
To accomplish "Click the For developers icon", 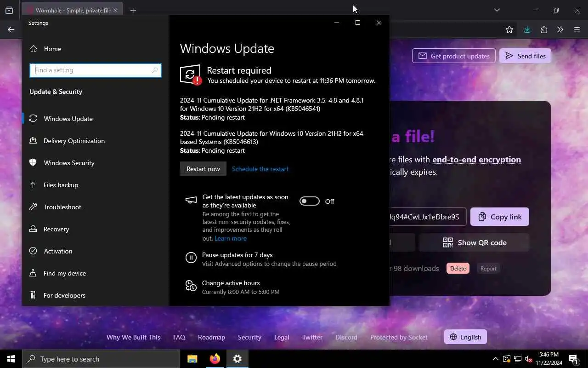I will (x=33, y=295).
